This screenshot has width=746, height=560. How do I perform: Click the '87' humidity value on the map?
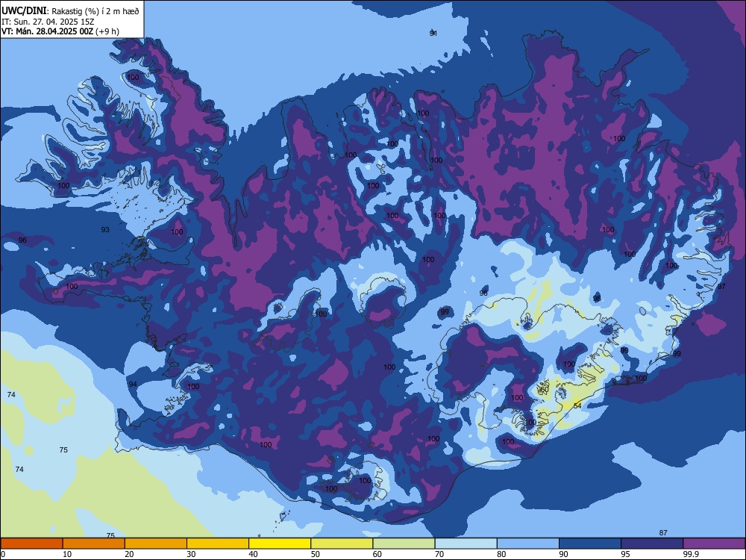(x=663, y=533)
